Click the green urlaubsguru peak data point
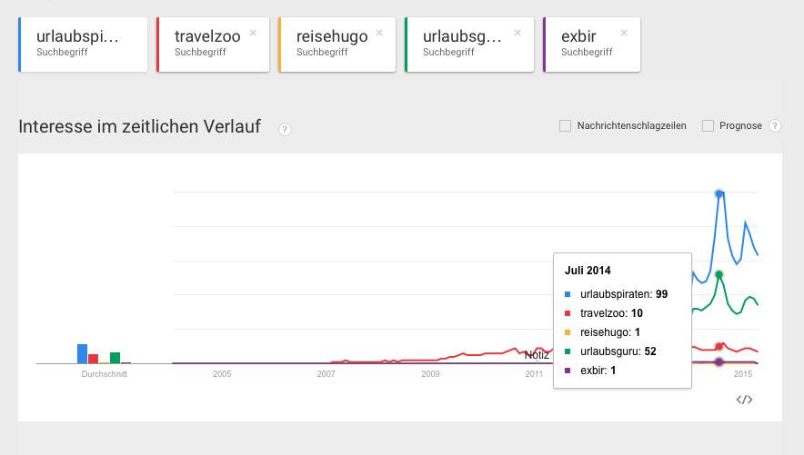804x455 pixels. tap(719, 274)
